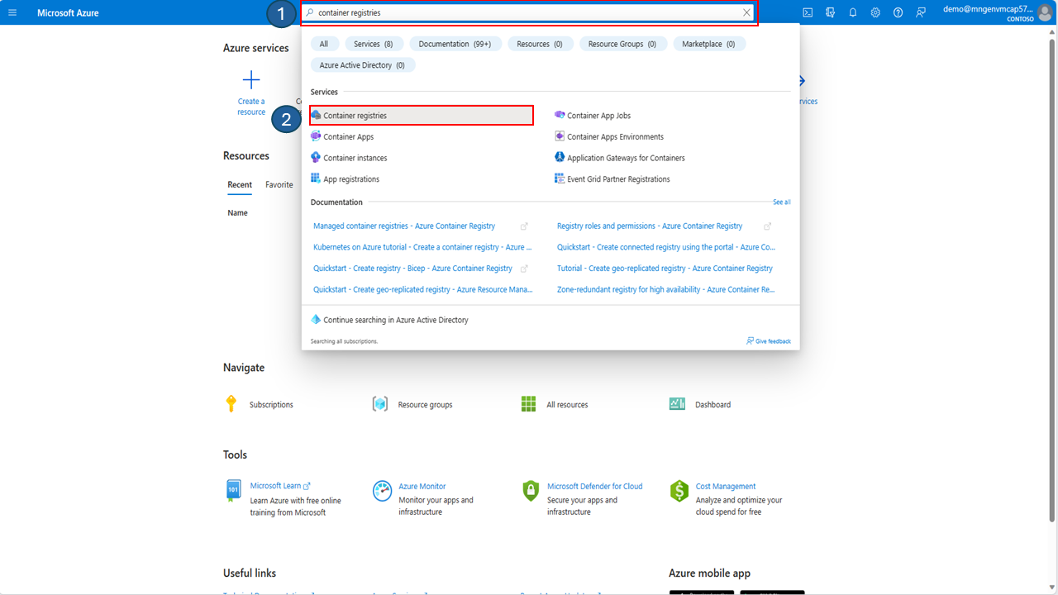Click the Container instances service icon
1058x595 pixels.
click(x=316, y=157)
